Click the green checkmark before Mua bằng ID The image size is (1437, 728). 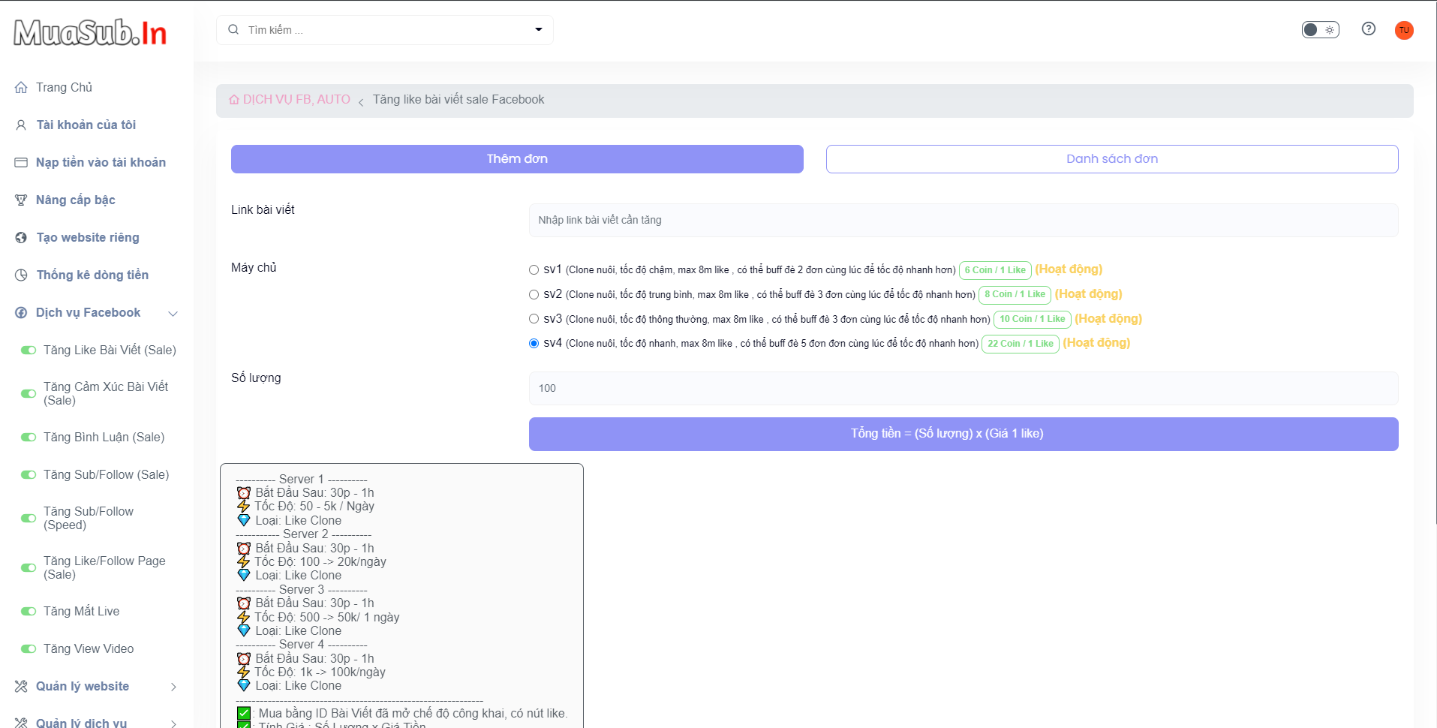pyautogui.click(x=244, y=713)
